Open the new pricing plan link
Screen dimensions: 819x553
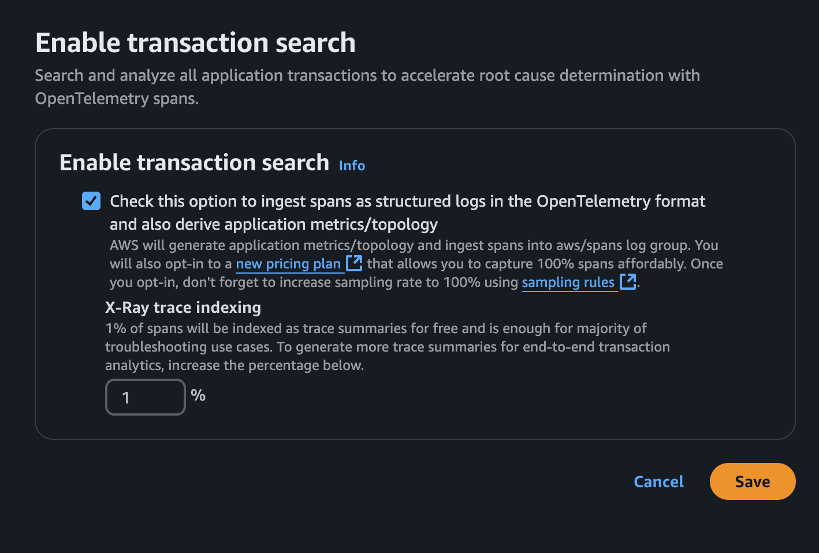pyautogui.click(x=288, y=263)
